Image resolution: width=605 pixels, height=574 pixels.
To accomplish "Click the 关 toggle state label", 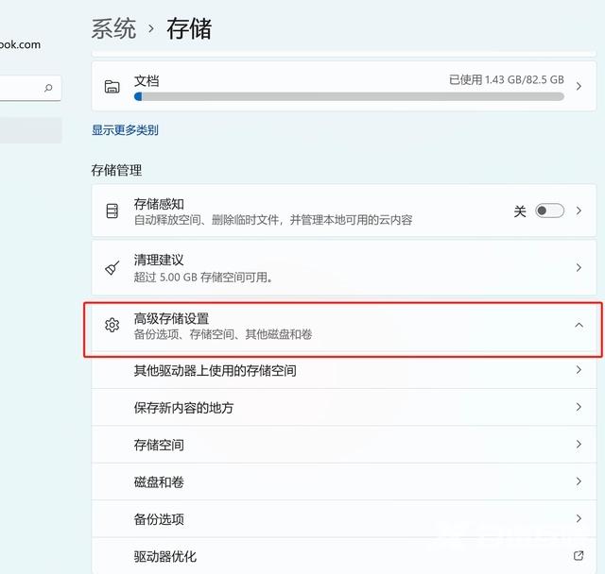I will pos(520,211).
